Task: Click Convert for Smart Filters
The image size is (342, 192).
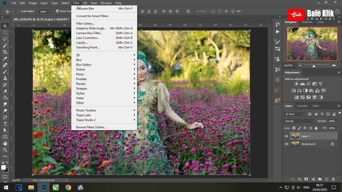Action: click(104, 16)
